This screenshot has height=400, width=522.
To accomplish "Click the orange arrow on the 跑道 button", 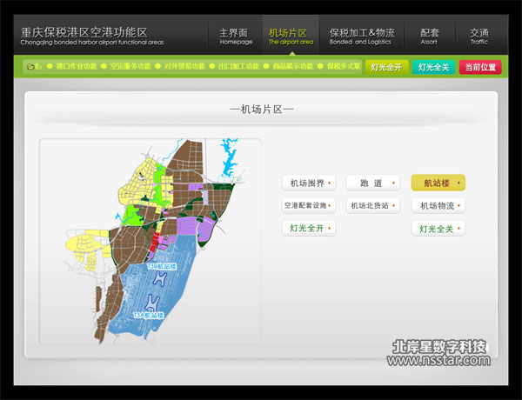I will coord(393,183).
